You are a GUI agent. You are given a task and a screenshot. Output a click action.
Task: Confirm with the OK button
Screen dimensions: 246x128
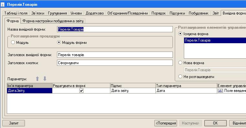pyautogui.click(x=215, y=123)
